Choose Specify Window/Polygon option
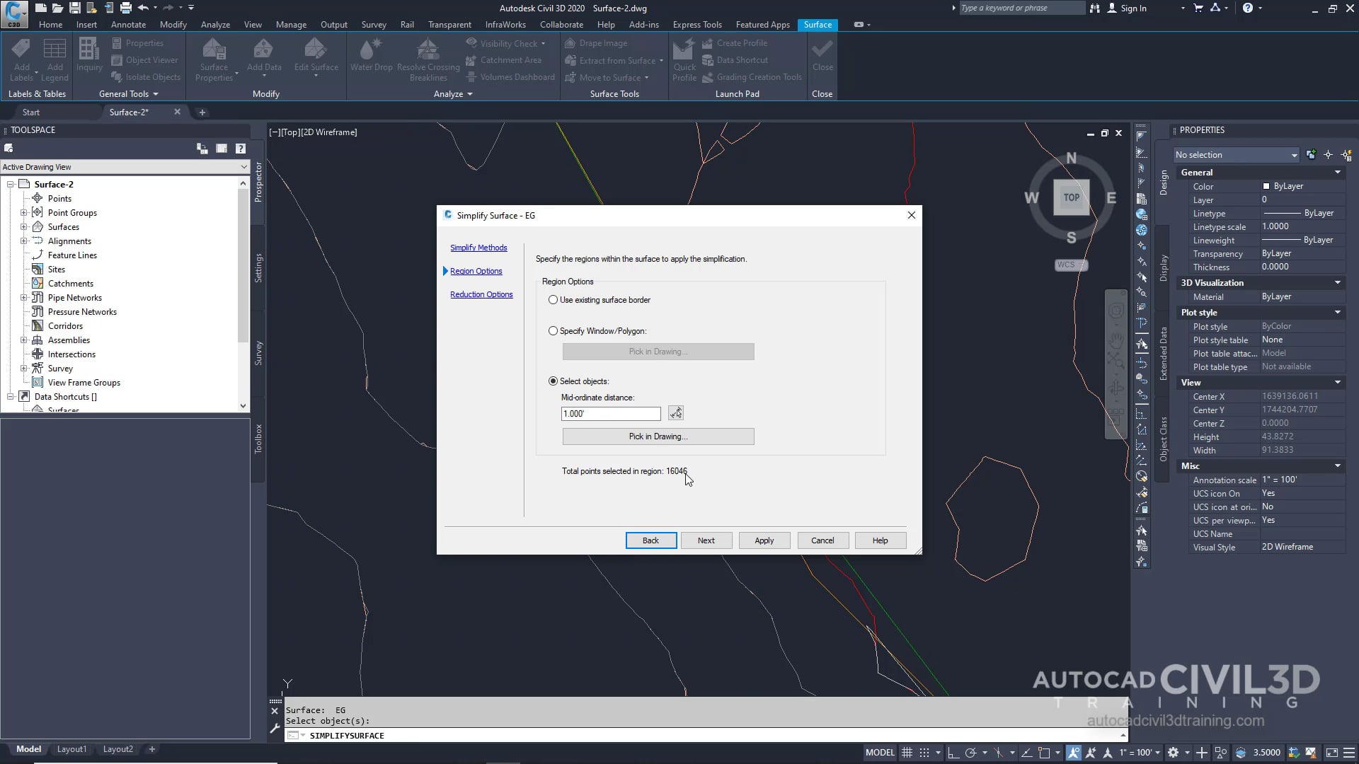 [554, 330]
